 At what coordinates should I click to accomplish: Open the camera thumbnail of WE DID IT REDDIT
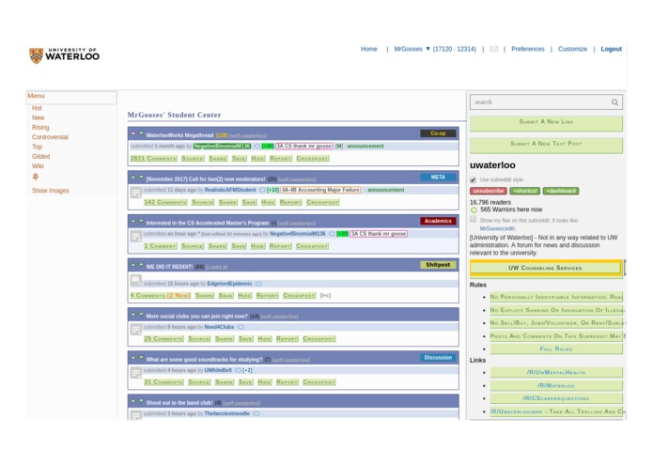coord(135,280)
